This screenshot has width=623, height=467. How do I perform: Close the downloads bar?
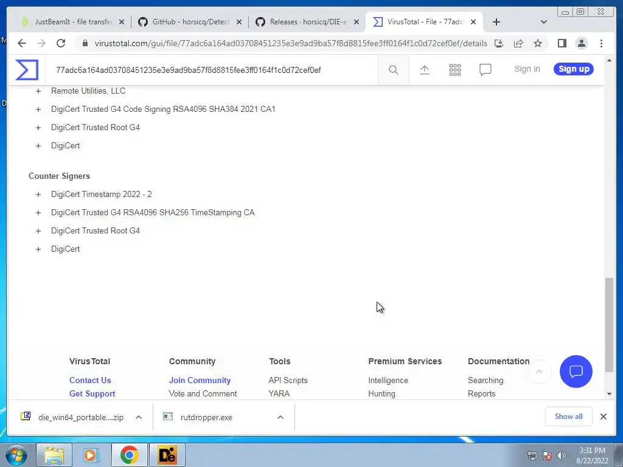(603, 417)
